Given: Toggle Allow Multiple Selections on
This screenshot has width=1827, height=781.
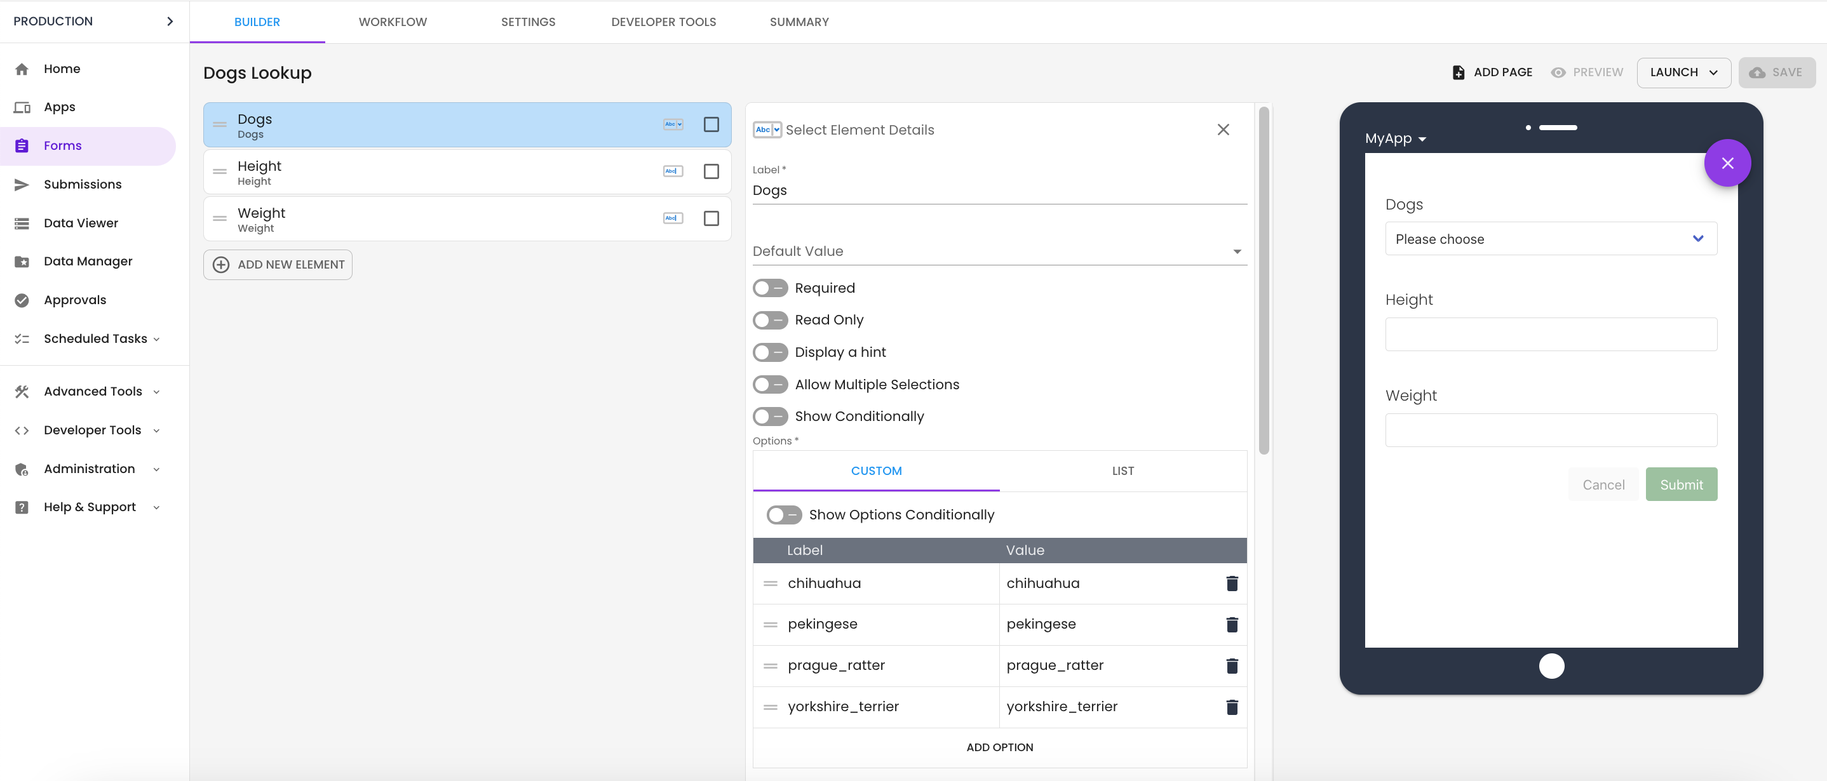Looking at the screenshot, I should (x=769, y=384).
